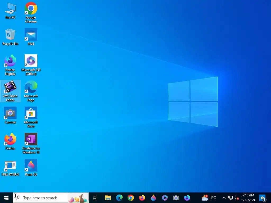
Task: Open the Windows Start menu
Action: click(x=6, y=198)
